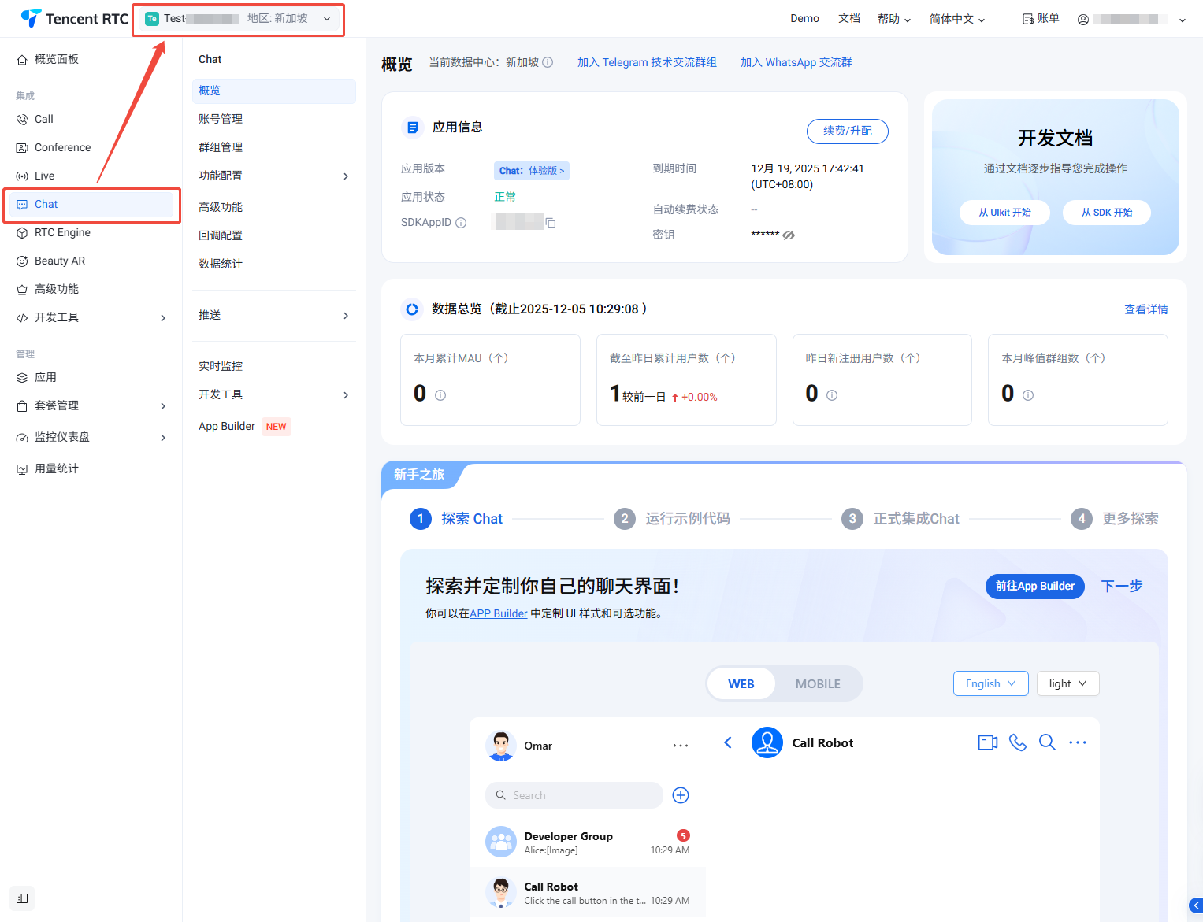Click the Tencent RTC logo
The image size is (1203, 922).
(74, 18)
